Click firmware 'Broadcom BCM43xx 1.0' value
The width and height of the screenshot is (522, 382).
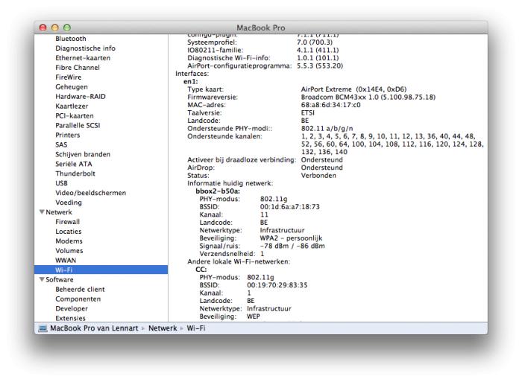368,97
